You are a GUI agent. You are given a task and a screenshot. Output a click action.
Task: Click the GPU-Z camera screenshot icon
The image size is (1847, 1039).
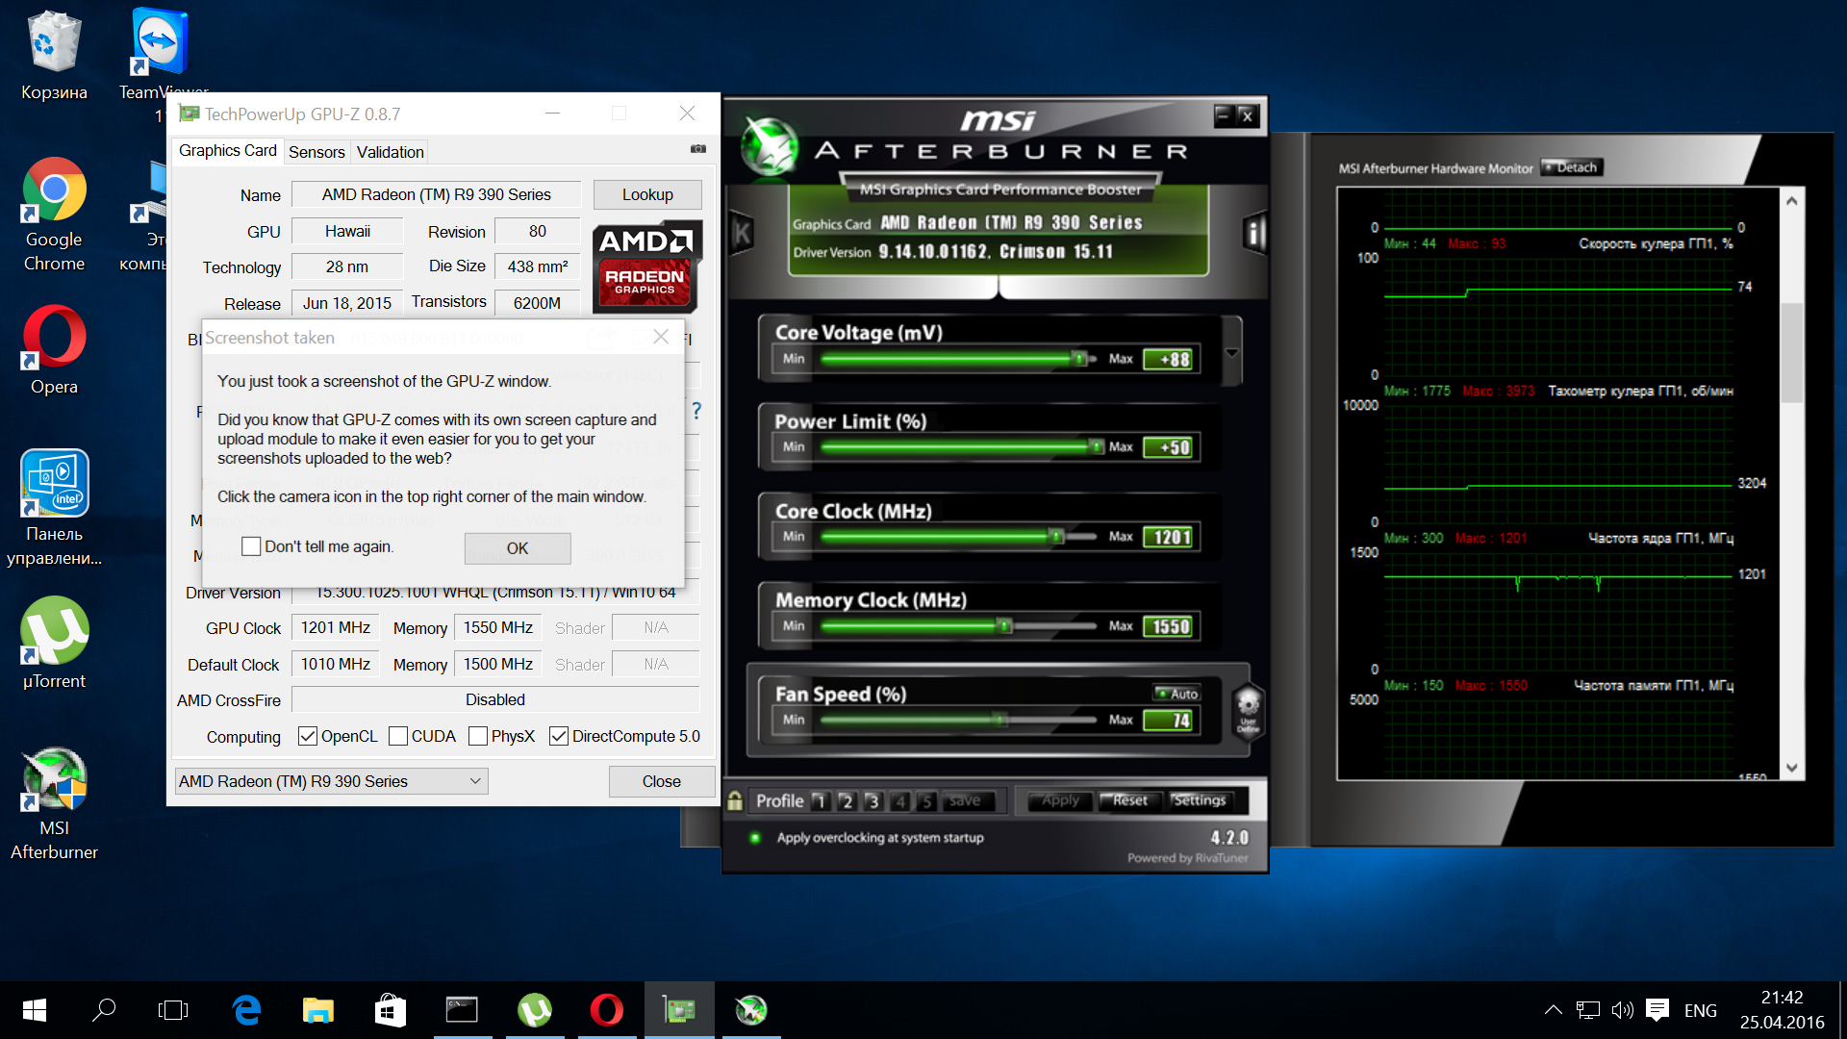click(x=698, y=149)
